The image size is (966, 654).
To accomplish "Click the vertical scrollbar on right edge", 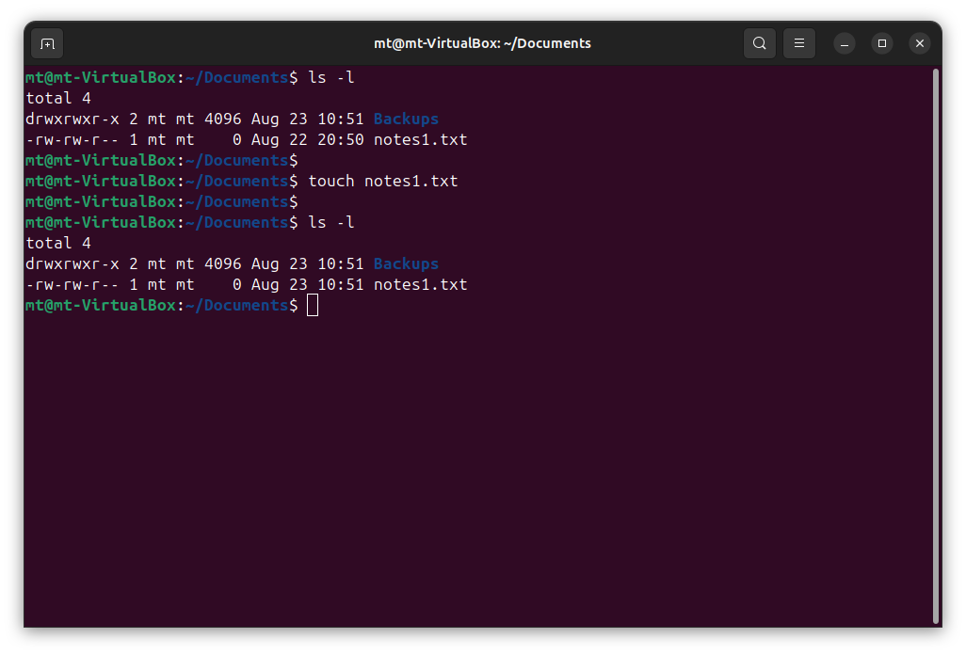I will tap(935, 344).
